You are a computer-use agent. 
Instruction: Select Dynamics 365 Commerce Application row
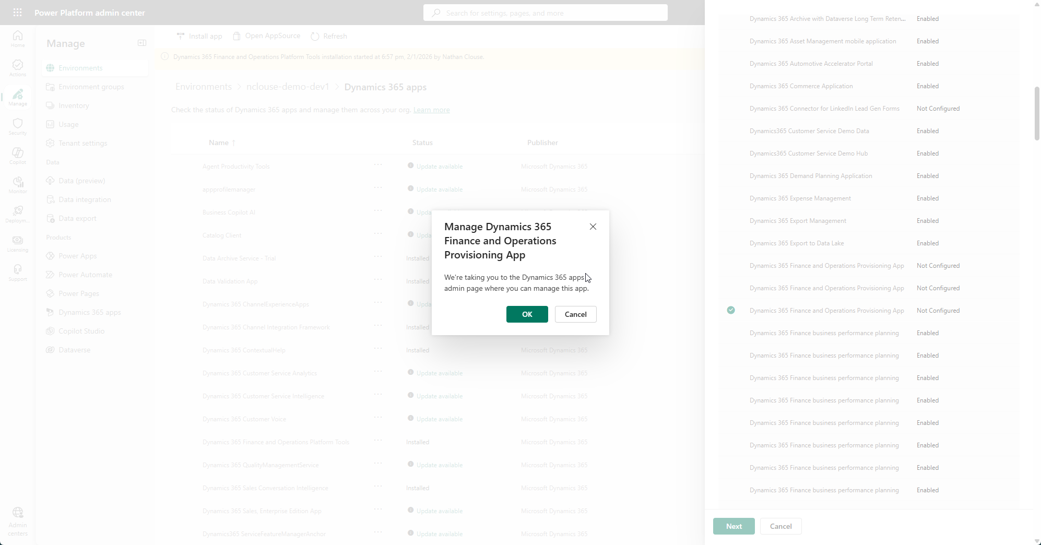pos(801,86)
